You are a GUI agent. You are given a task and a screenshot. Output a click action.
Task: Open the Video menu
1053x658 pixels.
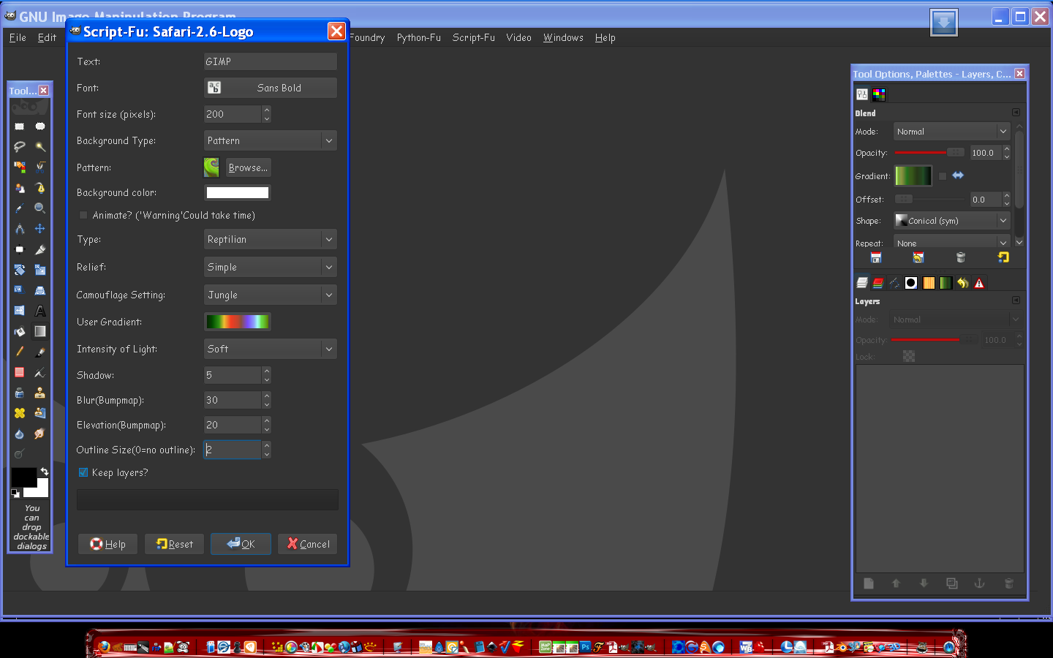pos(519,37)
